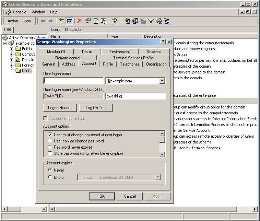Click Cancel in the Properties dialog
Screen dimensions: 260x221
click(x=130, y=196)
